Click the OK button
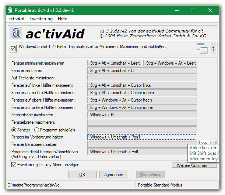The width and height of the screenshot is (225, 195). click(x=82, y=175)
